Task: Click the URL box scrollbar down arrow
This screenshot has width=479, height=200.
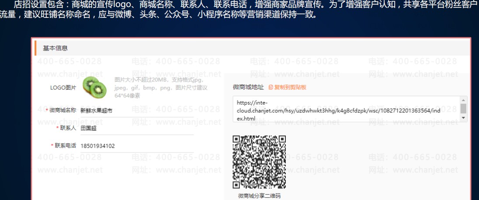Action: pos(463,118)
